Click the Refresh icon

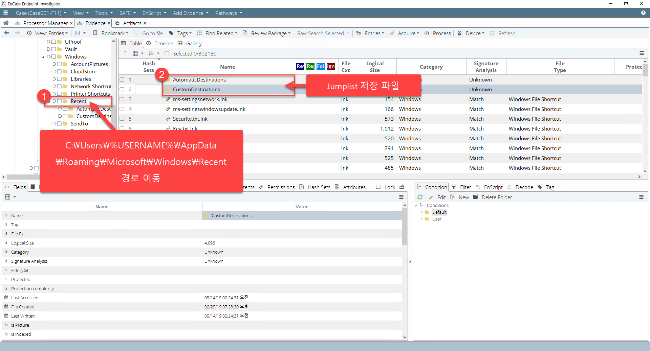point(492,33)
